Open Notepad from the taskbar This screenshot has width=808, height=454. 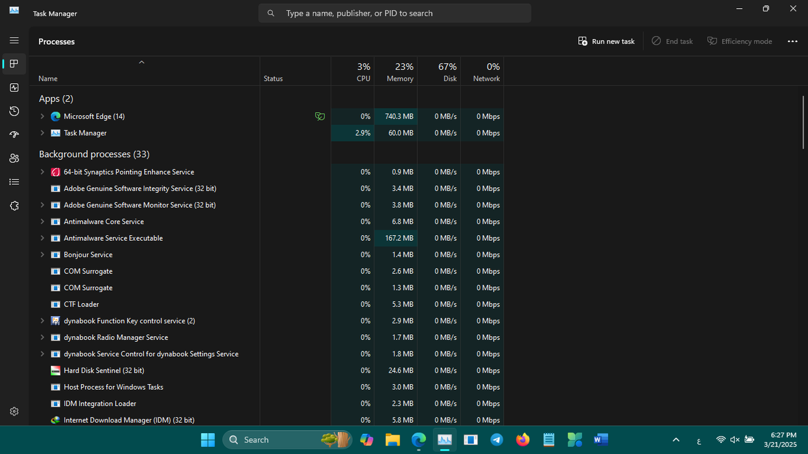(549, 439)
